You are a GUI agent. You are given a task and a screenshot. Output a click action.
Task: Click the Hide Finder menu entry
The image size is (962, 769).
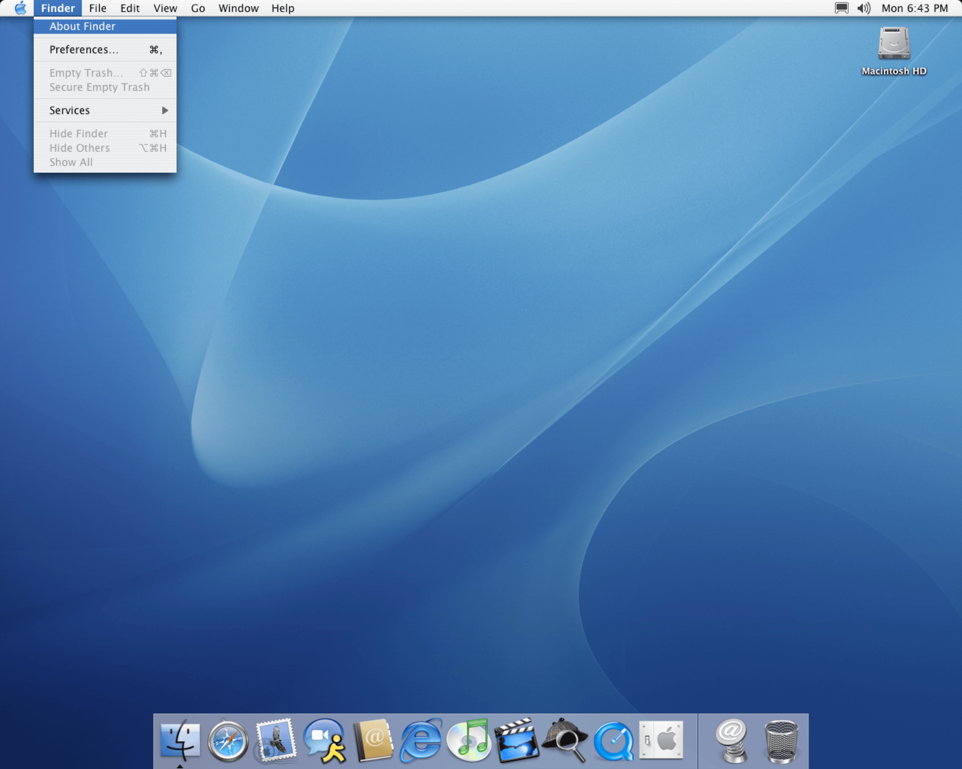point(105,133)
